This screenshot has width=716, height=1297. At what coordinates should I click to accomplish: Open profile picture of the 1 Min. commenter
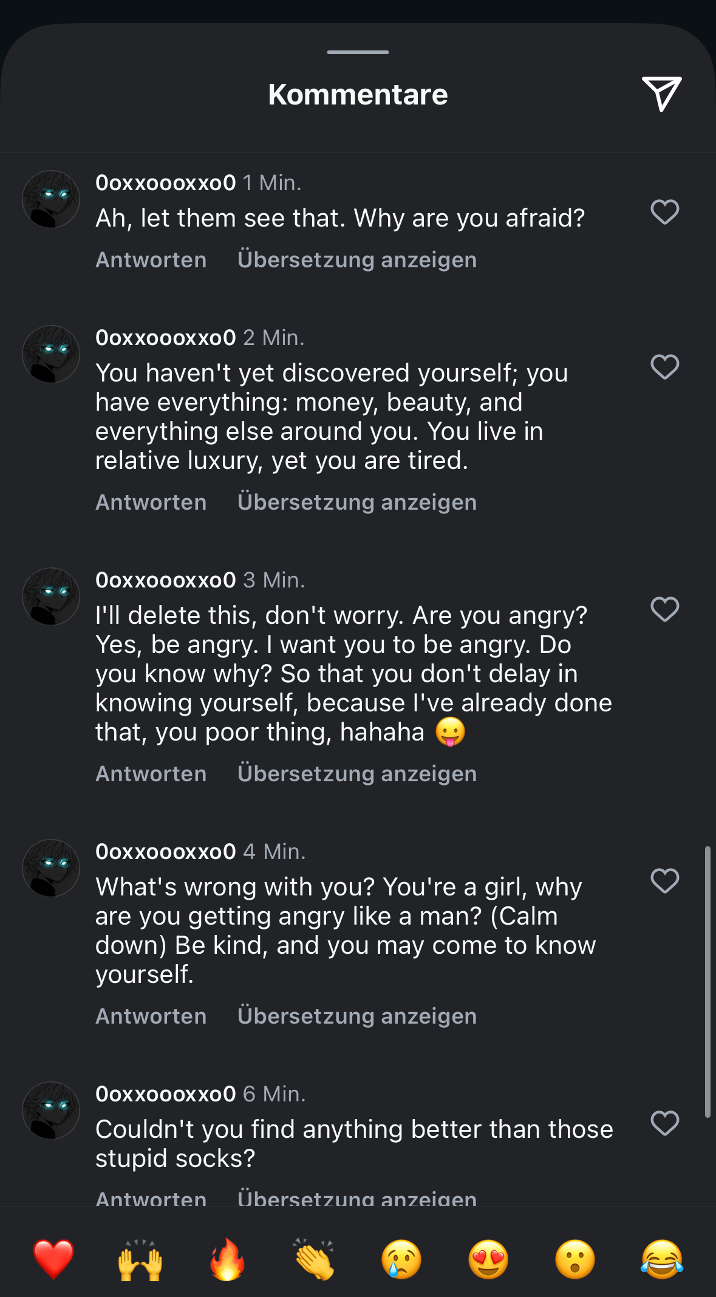[x=51, y=199]
